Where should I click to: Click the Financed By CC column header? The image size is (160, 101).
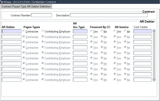(x=100, y=27)
